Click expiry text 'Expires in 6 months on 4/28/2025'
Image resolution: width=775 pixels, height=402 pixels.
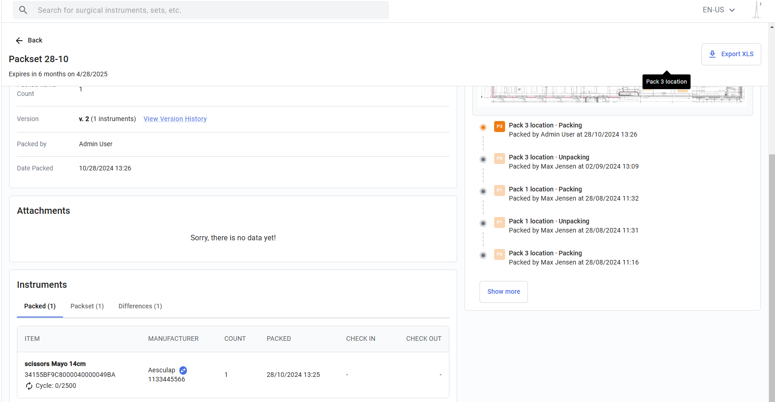pos(58,74)
